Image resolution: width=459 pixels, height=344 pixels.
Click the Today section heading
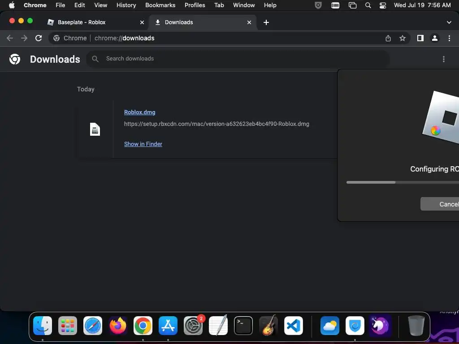click(x=86, y=89)
